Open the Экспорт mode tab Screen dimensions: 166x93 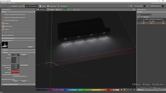pyautogui.click(x=42, y=6)
